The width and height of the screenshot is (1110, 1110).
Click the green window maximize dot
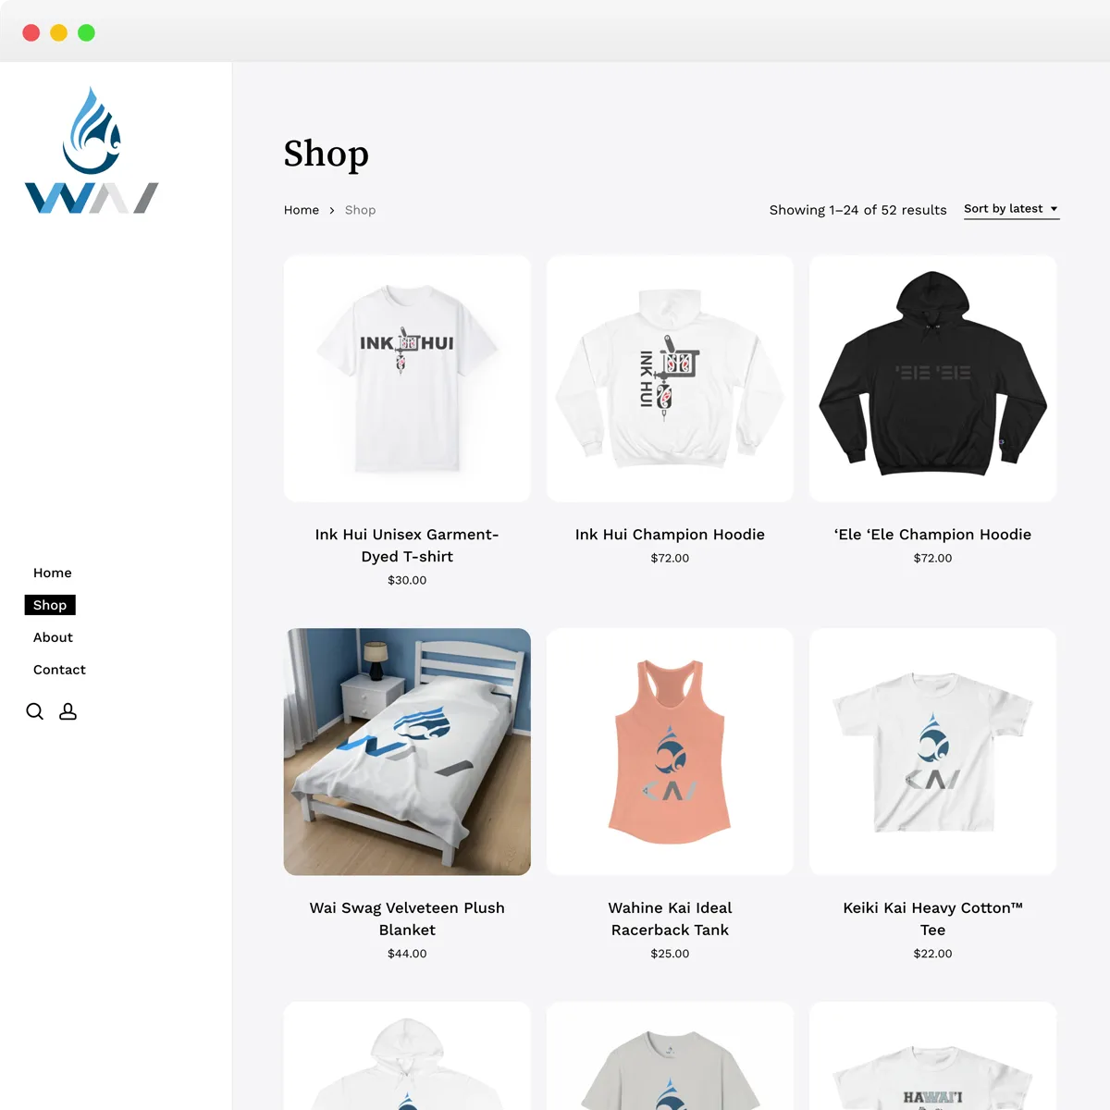(86, 32)
